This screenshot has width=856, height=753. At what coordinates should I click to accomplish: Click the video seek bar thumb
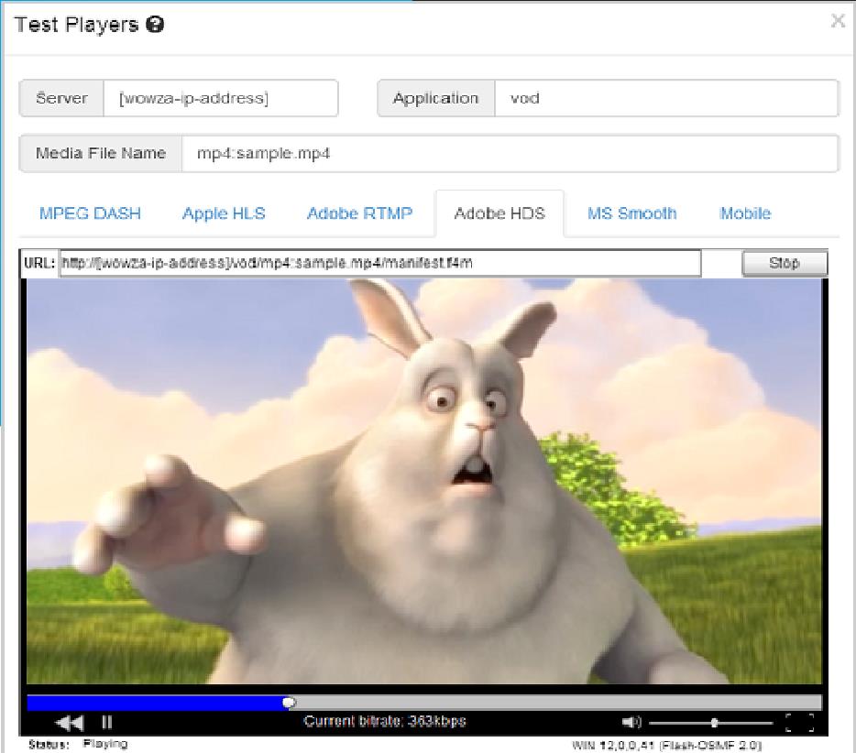coord(290,703)
